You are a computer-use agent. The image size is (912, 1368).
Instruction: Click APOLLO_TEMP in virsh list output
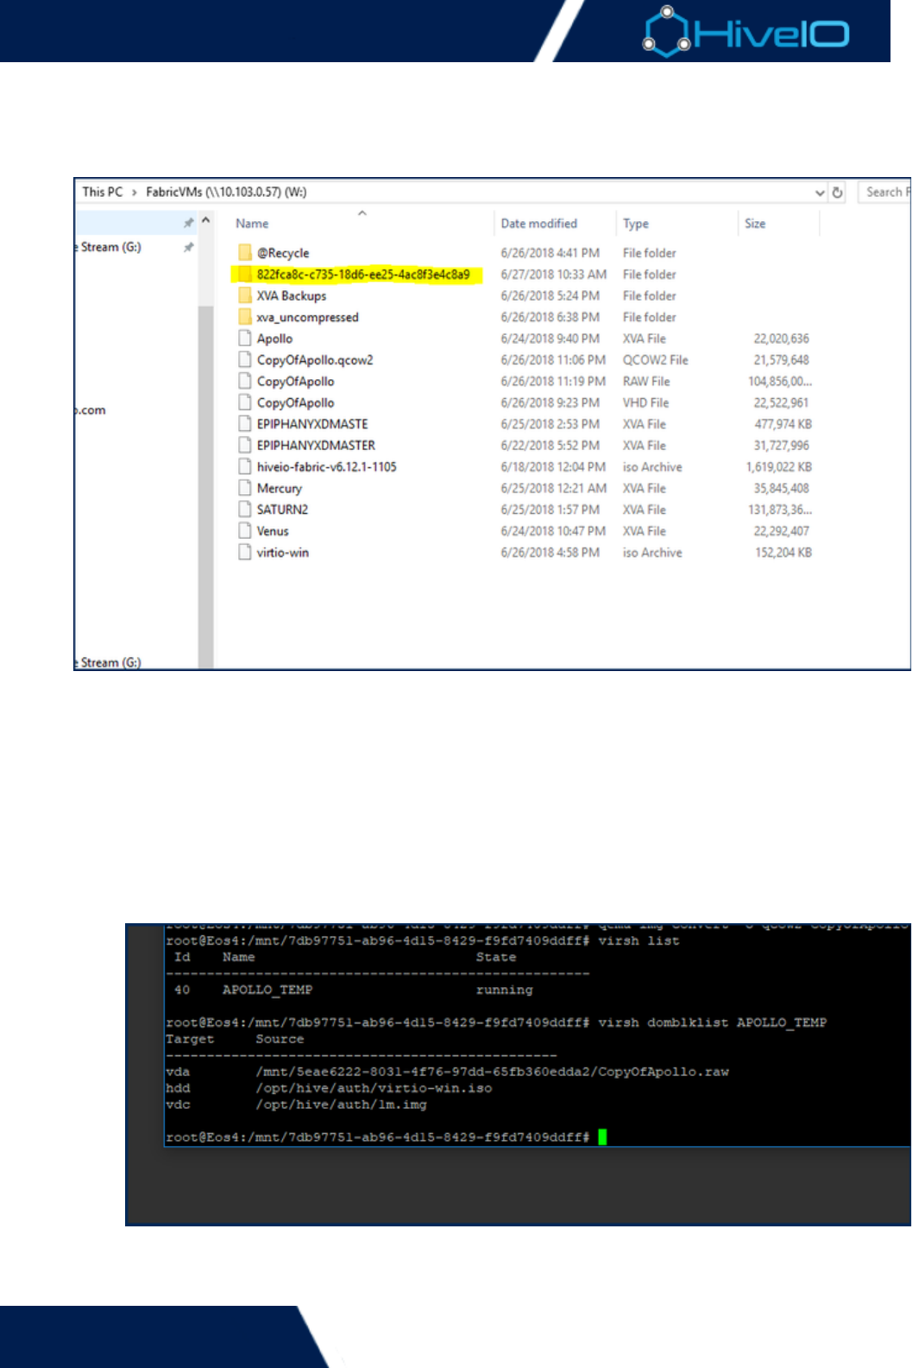pyautogui.click(x=267, y=990)
